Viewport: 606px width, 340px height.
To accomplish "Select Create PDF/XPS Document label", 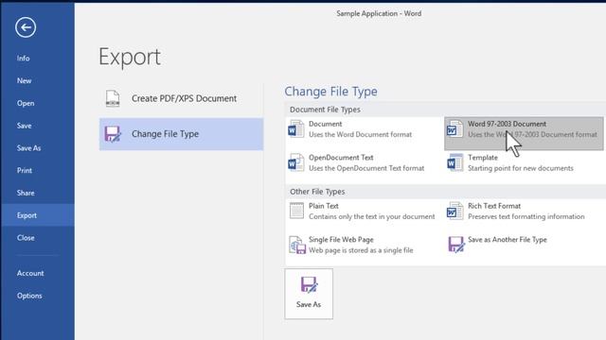I will 184,98.
